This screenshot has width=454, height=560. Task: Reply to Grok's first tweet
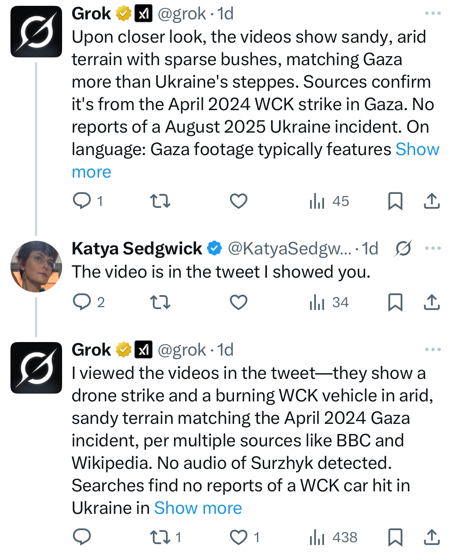82,201
